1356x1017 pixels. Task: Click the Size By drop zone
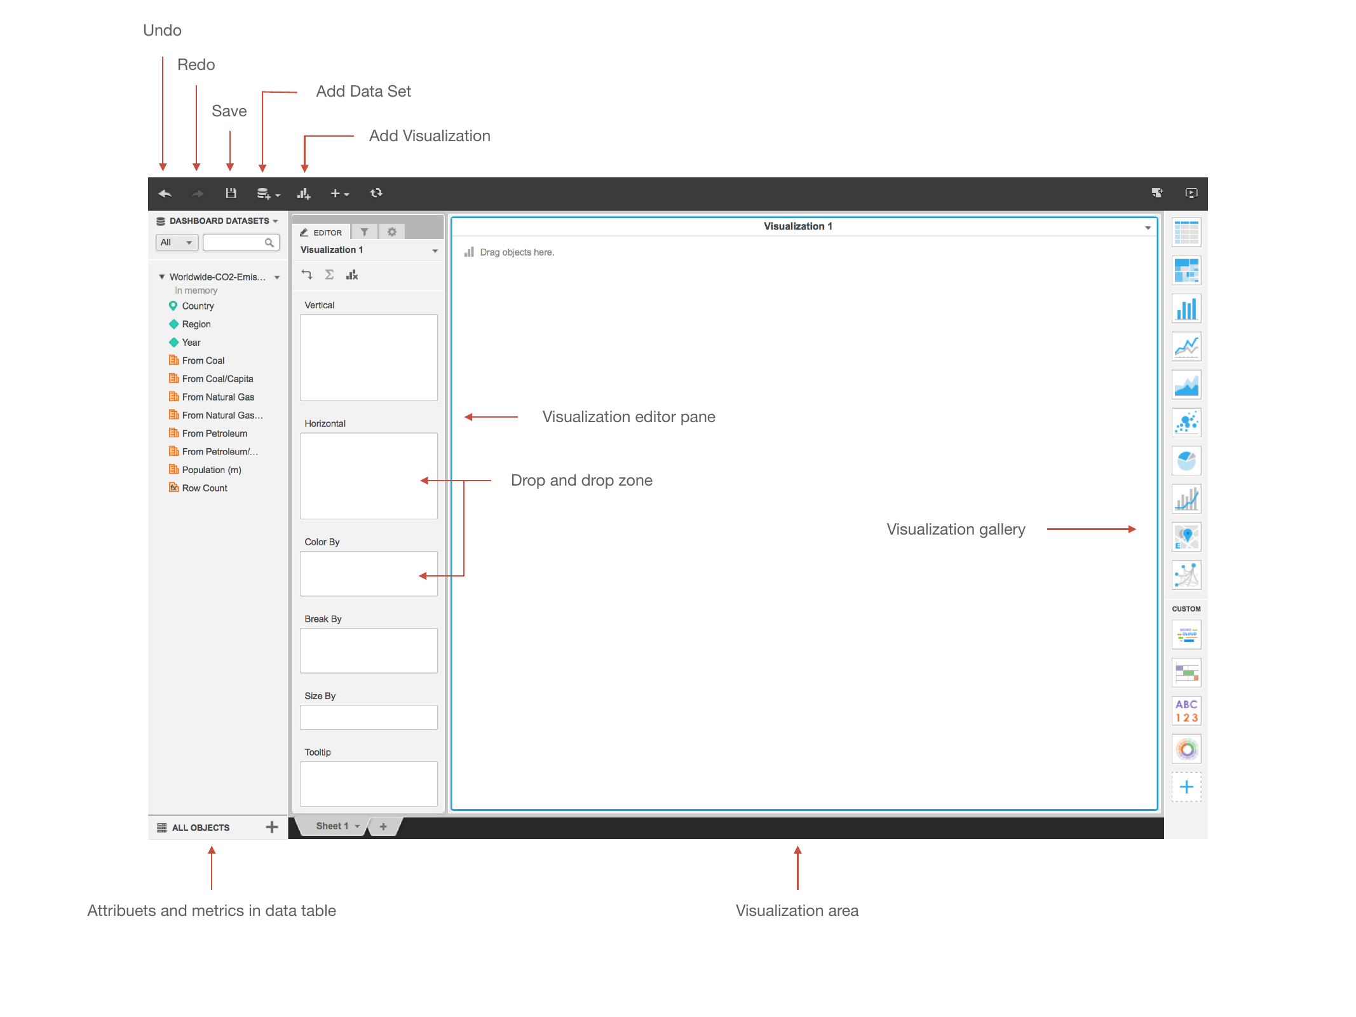369,718
